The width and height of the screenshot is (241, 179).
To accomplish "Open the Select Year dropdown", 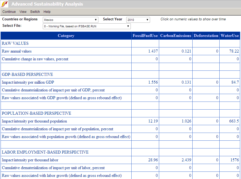I will coord(138,20).
